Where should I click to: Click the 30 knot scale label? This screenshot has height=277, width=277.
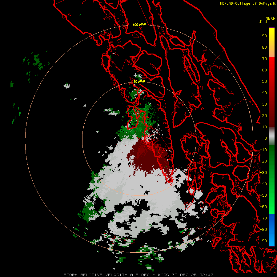[x=264, y=104]
